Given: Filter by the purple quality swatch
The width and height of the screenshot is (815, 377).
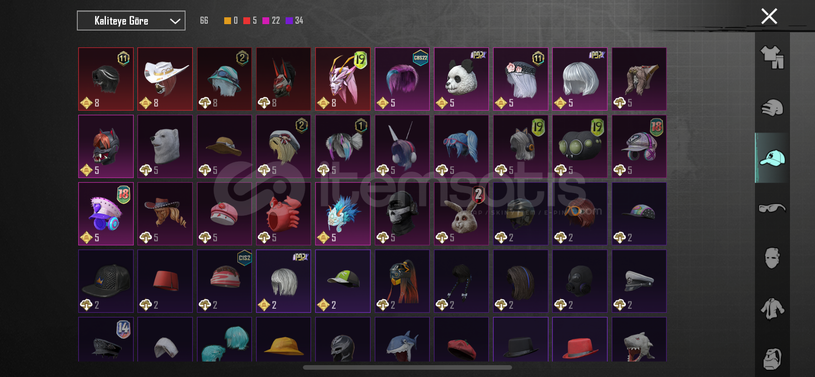Looking at the screenshot, I should click(x=289, y=20).
